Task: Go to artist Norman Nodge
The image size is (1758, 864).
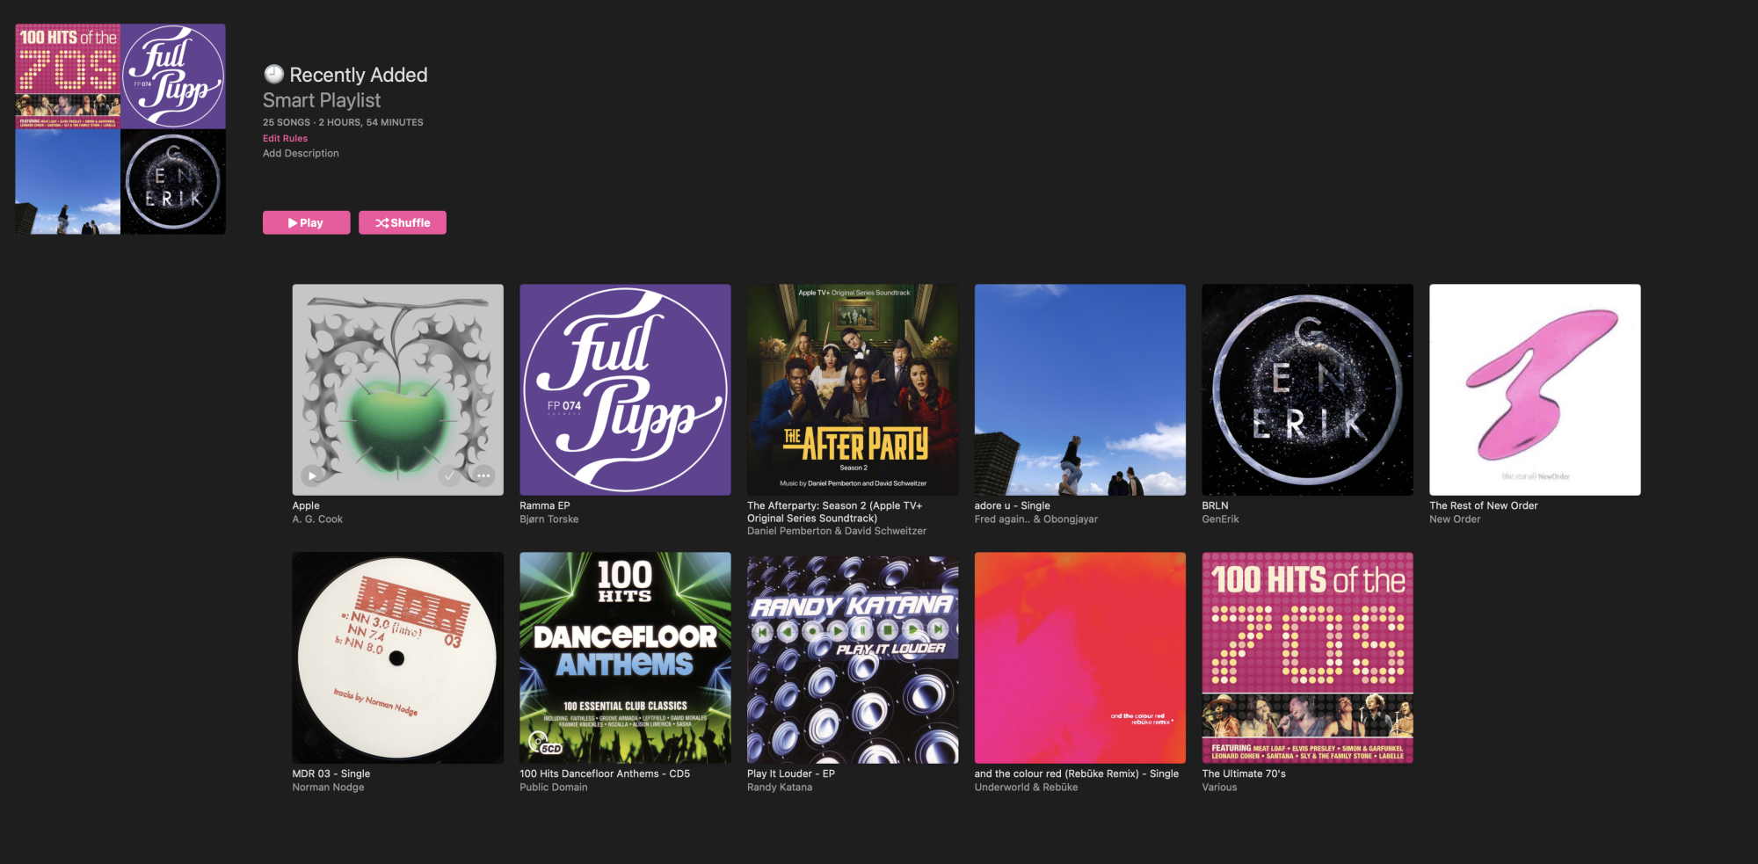Action: tap(329, 788)
